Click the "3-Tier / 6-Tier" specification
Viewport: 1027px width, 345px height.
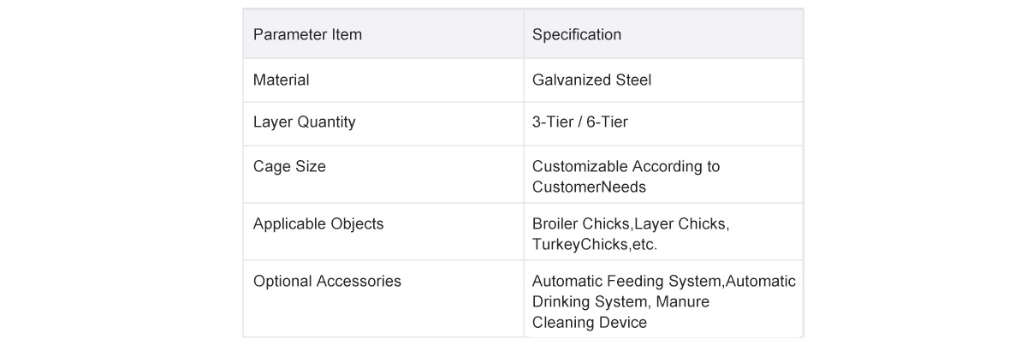[579, 122]
